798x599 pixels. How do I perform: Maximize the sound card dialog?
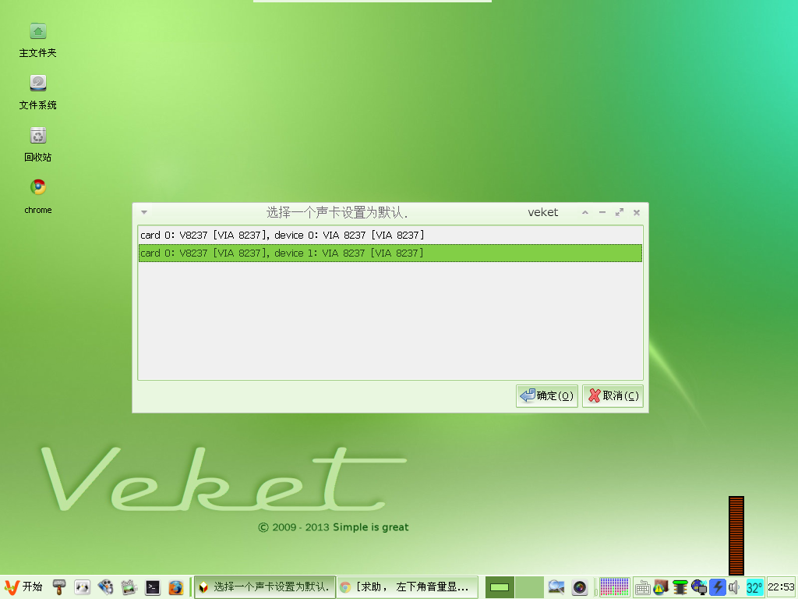[620, 212]
